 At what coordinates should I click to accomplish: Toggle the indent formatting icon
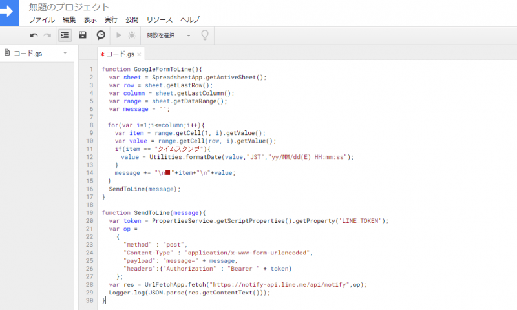point(65,36)
